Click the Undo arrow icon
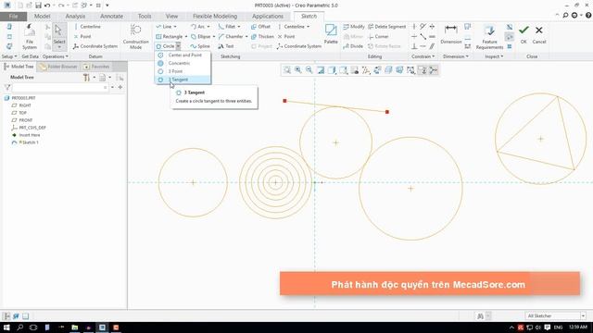Image resolution: width=593 pixels, height=333 pixels. click(47, 6)
